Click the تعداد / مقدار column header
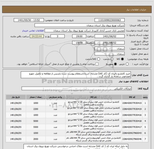Image resolution: width=154 pixels, height=149 pixels. [x=36, y=97]
